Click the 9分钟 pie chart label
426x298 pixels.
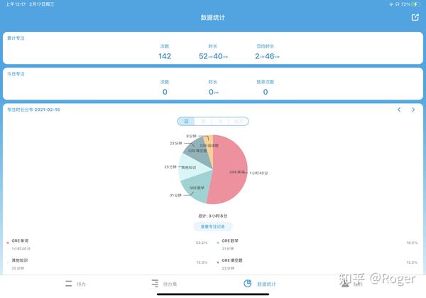pos(191,136)
